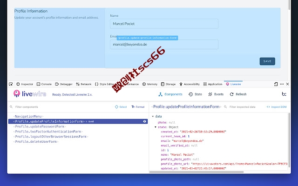
Task: Open the Components view
Action: tap(170, 94)
